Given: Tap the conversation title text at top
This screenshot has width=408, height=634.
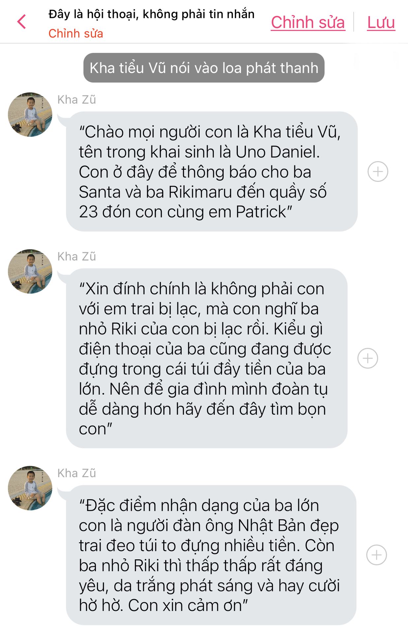Looking at the screenshot, I should click(151, 14).
